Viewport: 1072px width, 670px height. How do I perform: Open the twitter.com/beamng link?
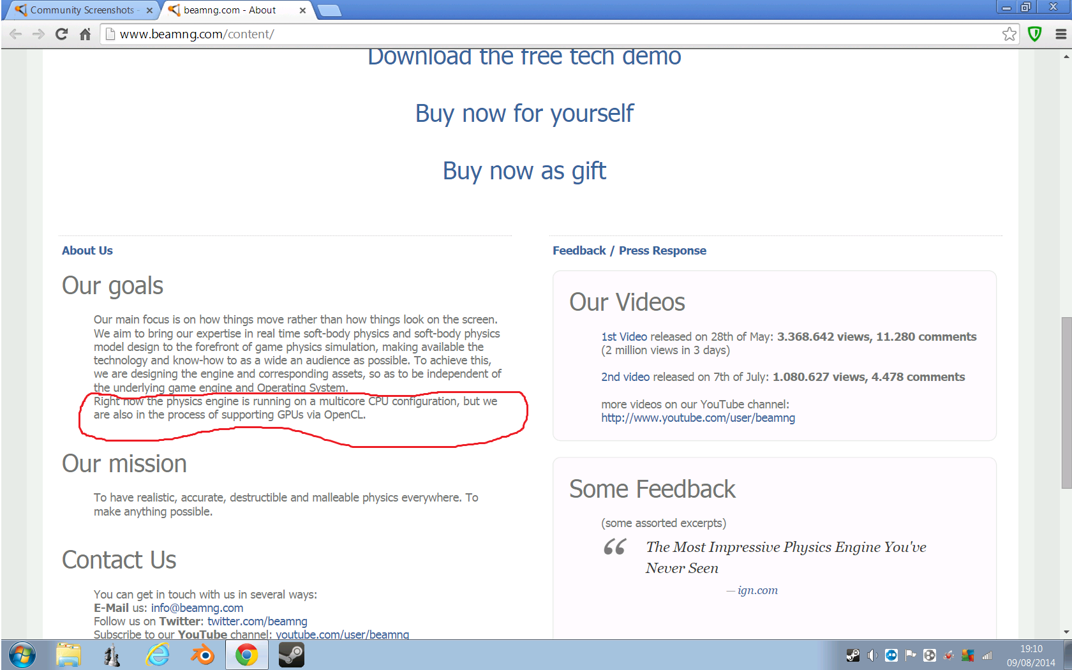coord(257,622)
